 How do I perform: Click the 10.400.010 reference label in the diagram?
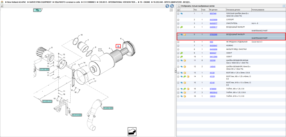(47, 101)
